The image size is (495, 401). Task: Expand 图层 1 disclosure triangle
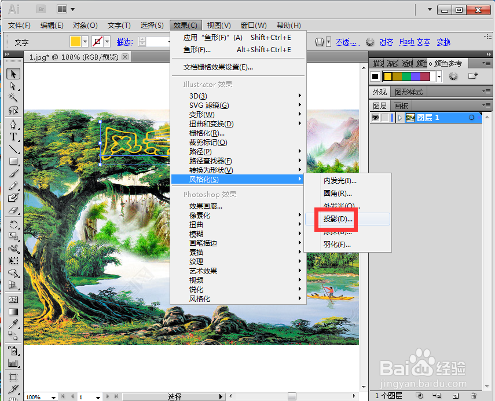click(399, 118)
